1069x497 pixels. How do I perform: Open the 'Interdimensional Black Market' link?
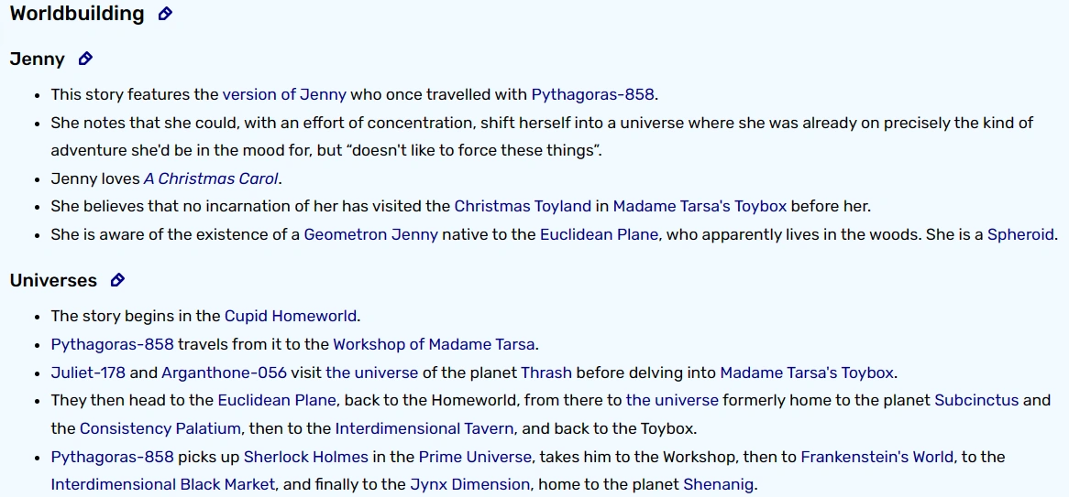pyautogui.click(x=163, y=484)
